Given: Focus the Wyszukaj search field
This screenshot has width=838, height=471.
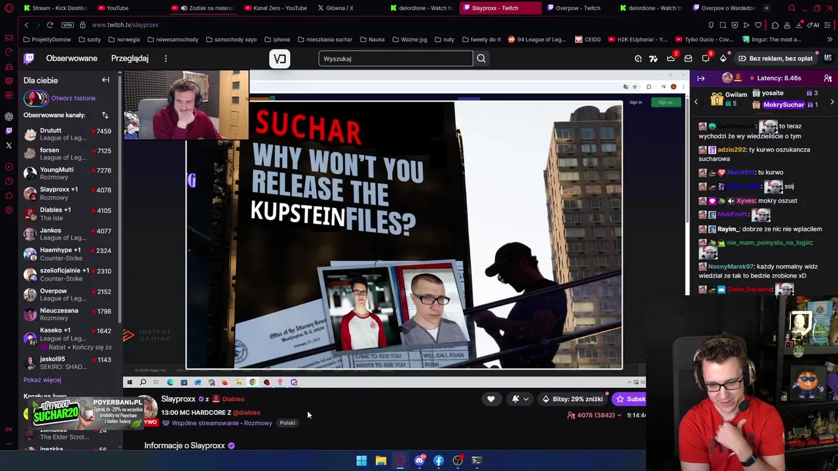Looking at the screenshot, I should pyautogui.click(x=395, y=59).
